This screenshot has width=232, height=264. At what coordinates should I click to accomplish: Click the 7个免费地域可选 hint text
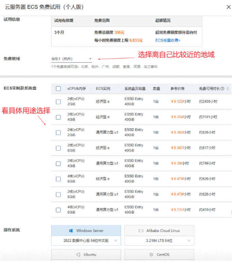[104, 67]
